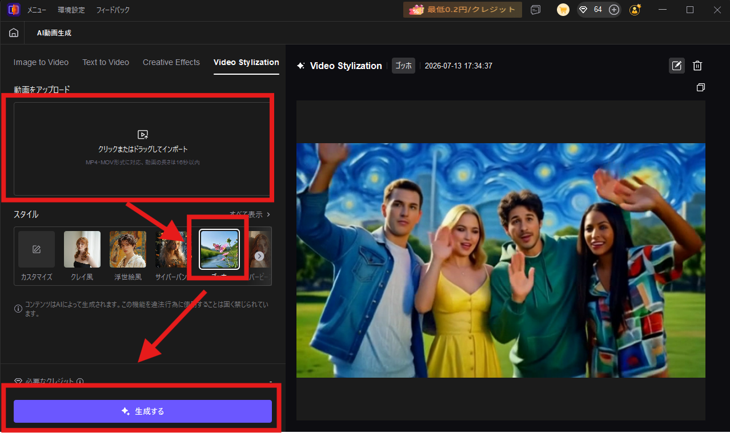Click the plus icon to add credits

614,10
